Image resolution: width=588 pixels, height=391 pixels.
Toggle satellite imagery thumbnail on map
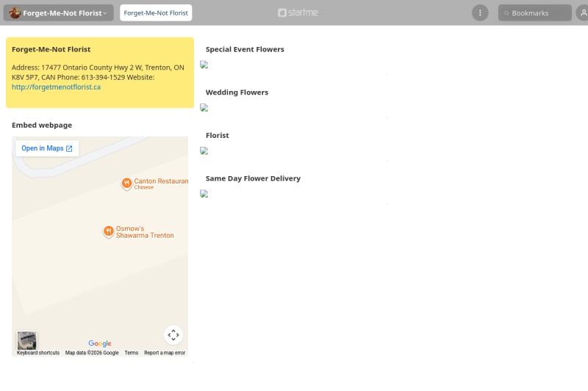(x=27, y=340)
